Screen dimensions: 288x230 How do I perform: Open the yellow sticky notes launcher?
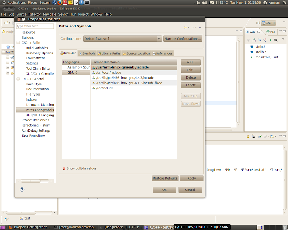click(71, 3)
